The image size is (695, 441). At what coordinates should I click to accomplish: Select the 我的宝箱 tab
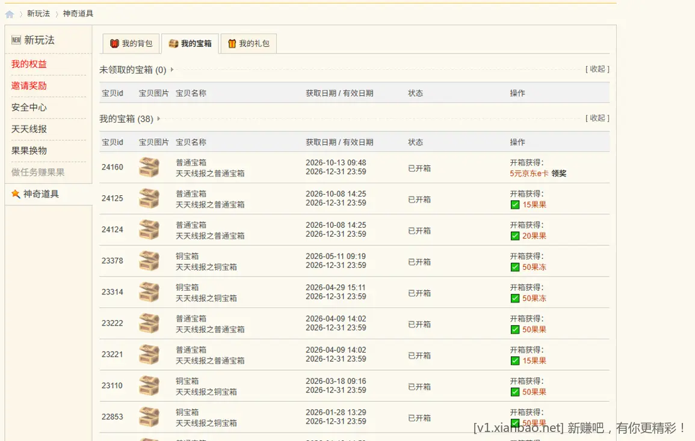(190, 43)
